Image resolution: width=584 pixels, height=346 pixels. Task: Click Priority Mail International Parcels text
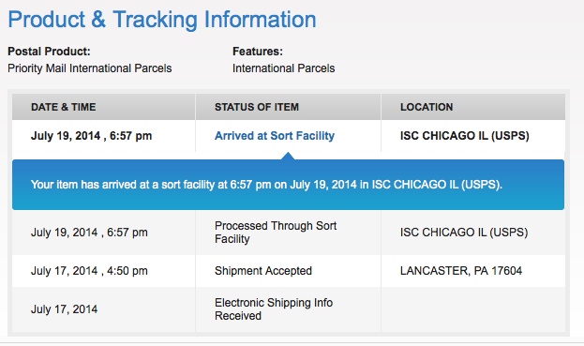click(x=90, y=68)
